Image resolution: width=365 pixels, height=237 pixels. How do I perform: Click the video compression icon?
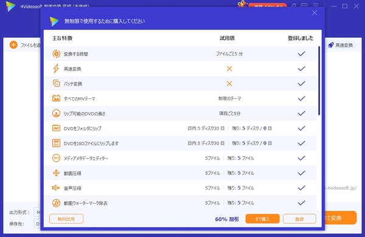pyautogui.click(x=56, y=173)
